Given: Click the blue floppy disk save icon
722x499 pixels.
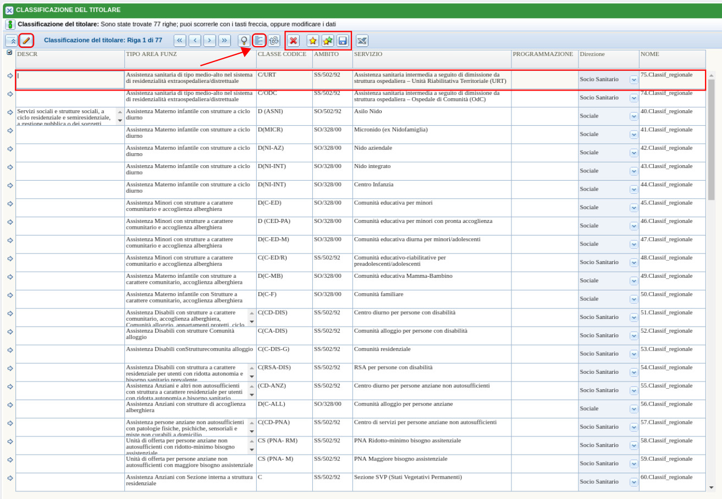Looking at the screenshot, I should coord(343,41).
